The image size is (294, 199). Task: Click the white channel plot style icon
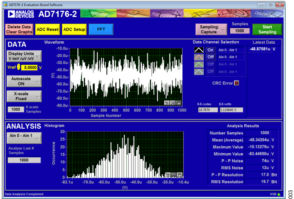[x=199, y=50]
